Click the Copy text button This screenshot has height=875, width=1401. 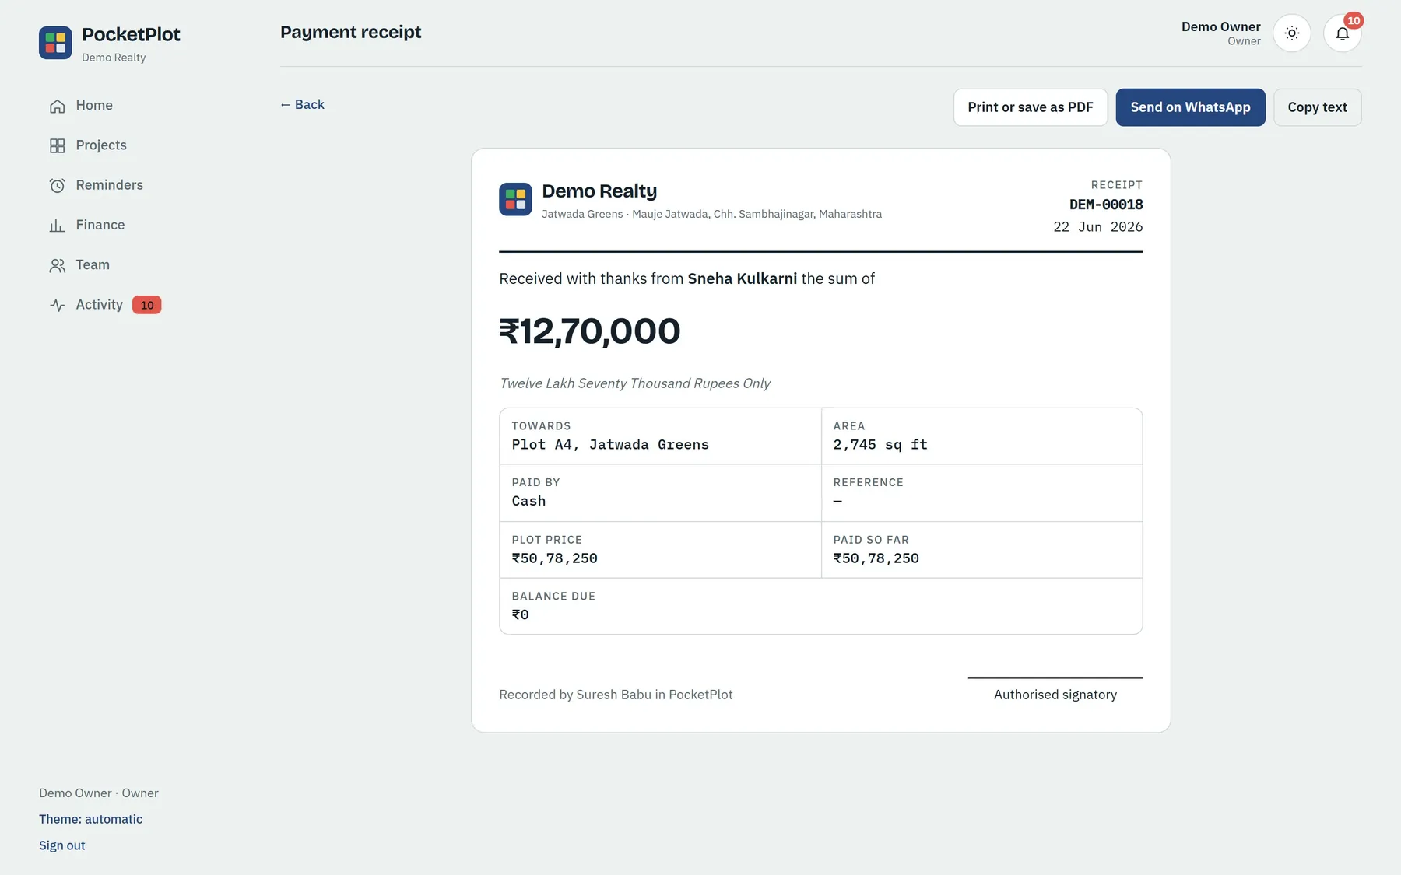coord(1317,107)
